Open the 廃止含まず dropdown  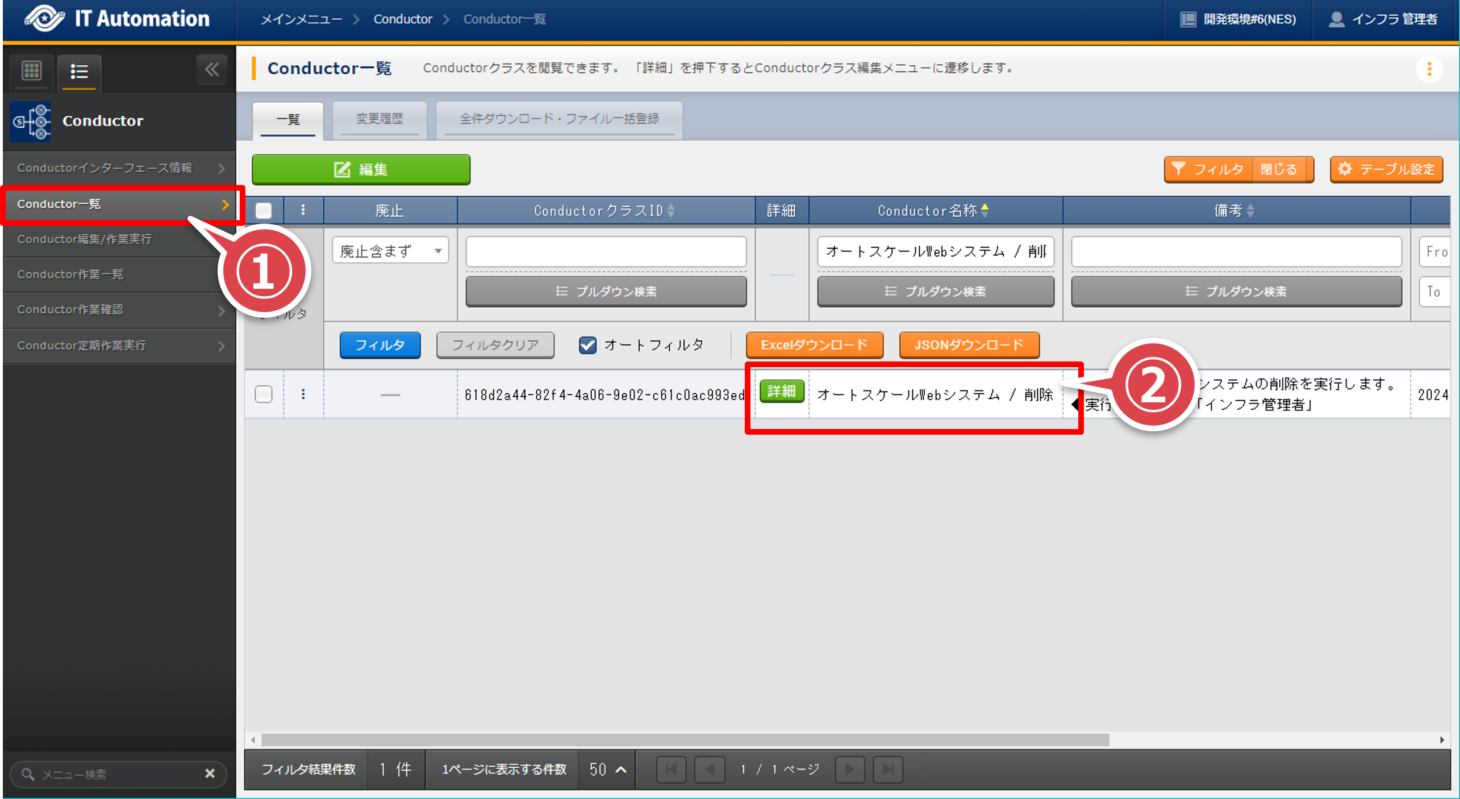[390, 251]
